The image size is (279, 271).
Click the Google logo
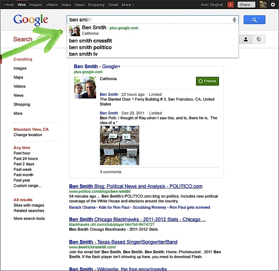[31, 21]
